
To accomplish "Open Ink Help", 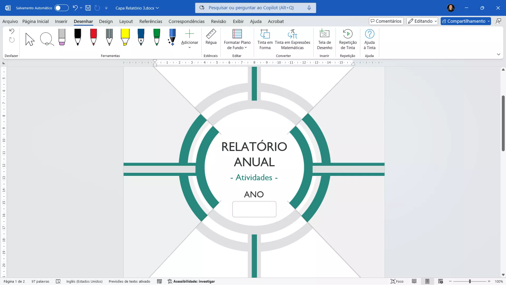I will (369, 39).
